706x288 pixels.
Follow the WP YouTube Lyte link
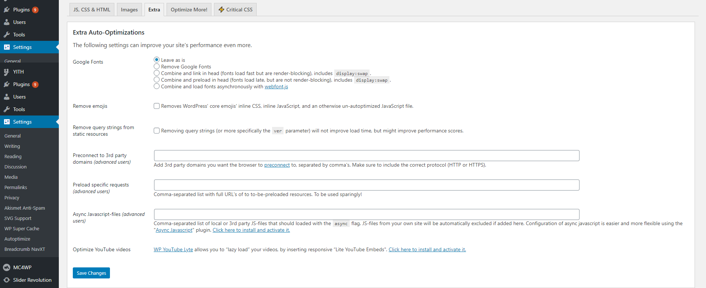pos(173,250)
